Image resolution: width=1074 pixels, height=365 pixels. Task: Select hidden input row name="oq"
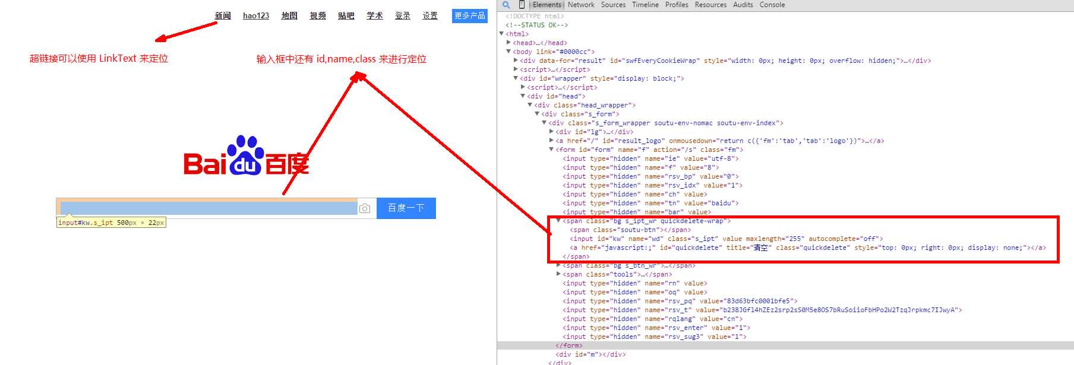(635, 292)
